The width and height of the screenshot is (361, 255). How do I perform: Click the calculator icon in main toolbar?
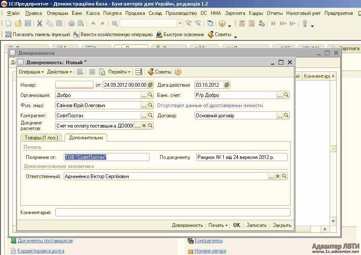pos(242,23)
